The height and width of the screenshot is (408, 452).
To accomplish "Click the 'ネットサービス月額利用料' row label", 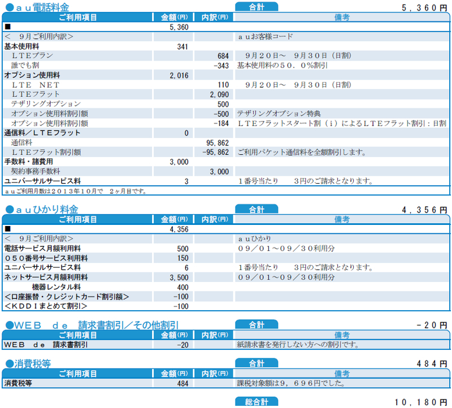I will tap(46, 277).
